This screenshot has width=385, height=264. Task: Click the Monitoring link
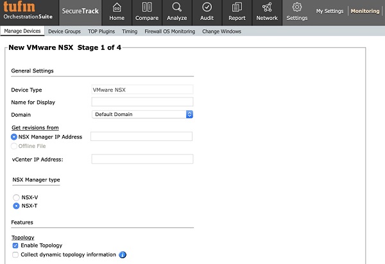[x=364, y=12]
